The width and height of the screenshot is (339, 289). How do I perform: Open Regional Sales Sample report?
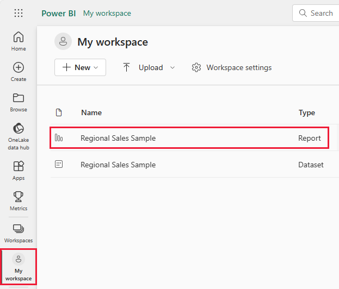pos(118,138)
